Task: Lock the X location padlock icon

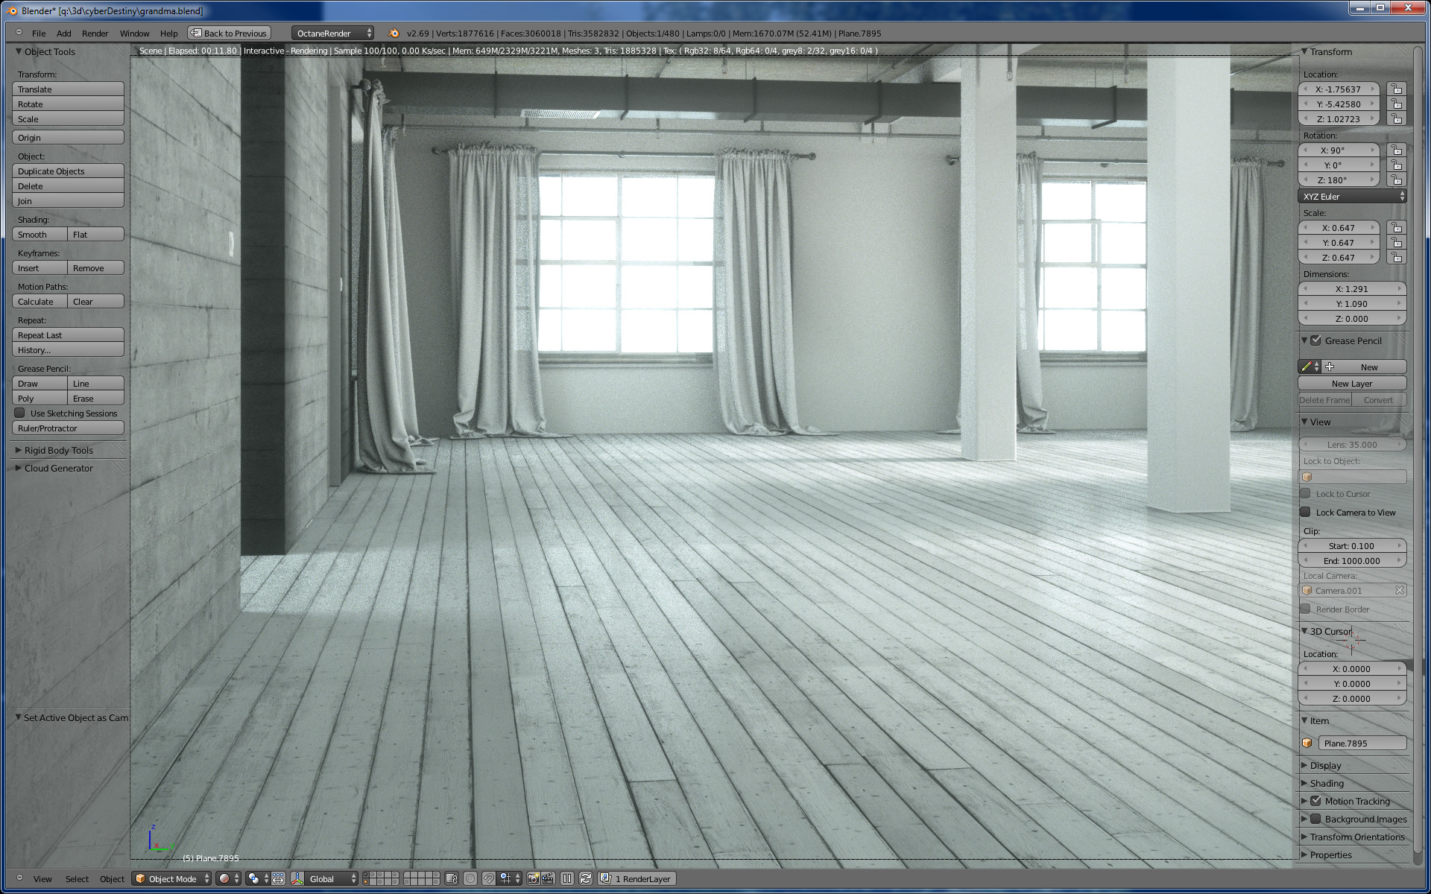Action: [x=1397, y=89]
